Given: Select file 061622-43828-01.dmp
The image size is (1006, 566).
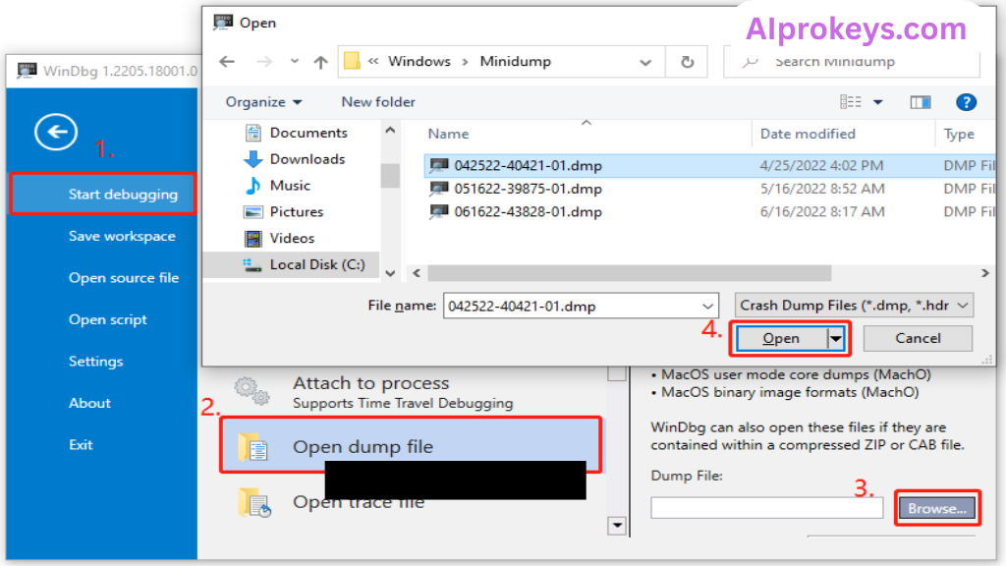Looking at the screenshot, I should [x=528, y=212].
